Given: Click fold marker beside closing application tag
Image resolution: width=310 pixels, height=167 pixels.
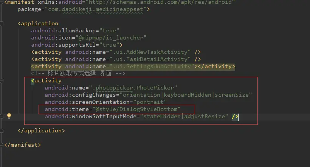Looking at the screenshot, I should pos(2,131).
